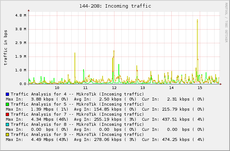This screenshot has height=151, width=230.
Task: Click the x-axis tick labeled 15
Action: (x=200, y=88)
